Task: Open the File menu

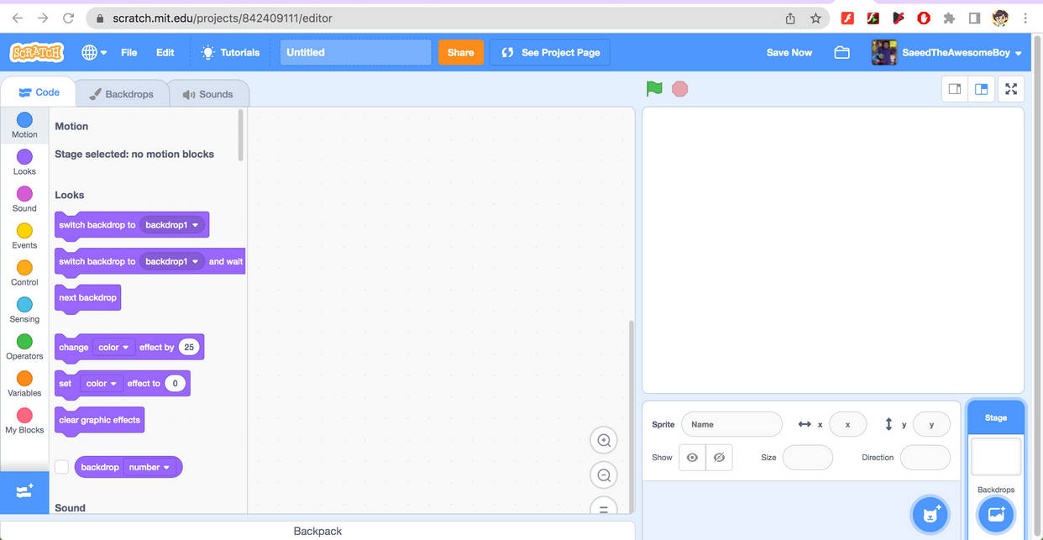Action: [128, 52]
